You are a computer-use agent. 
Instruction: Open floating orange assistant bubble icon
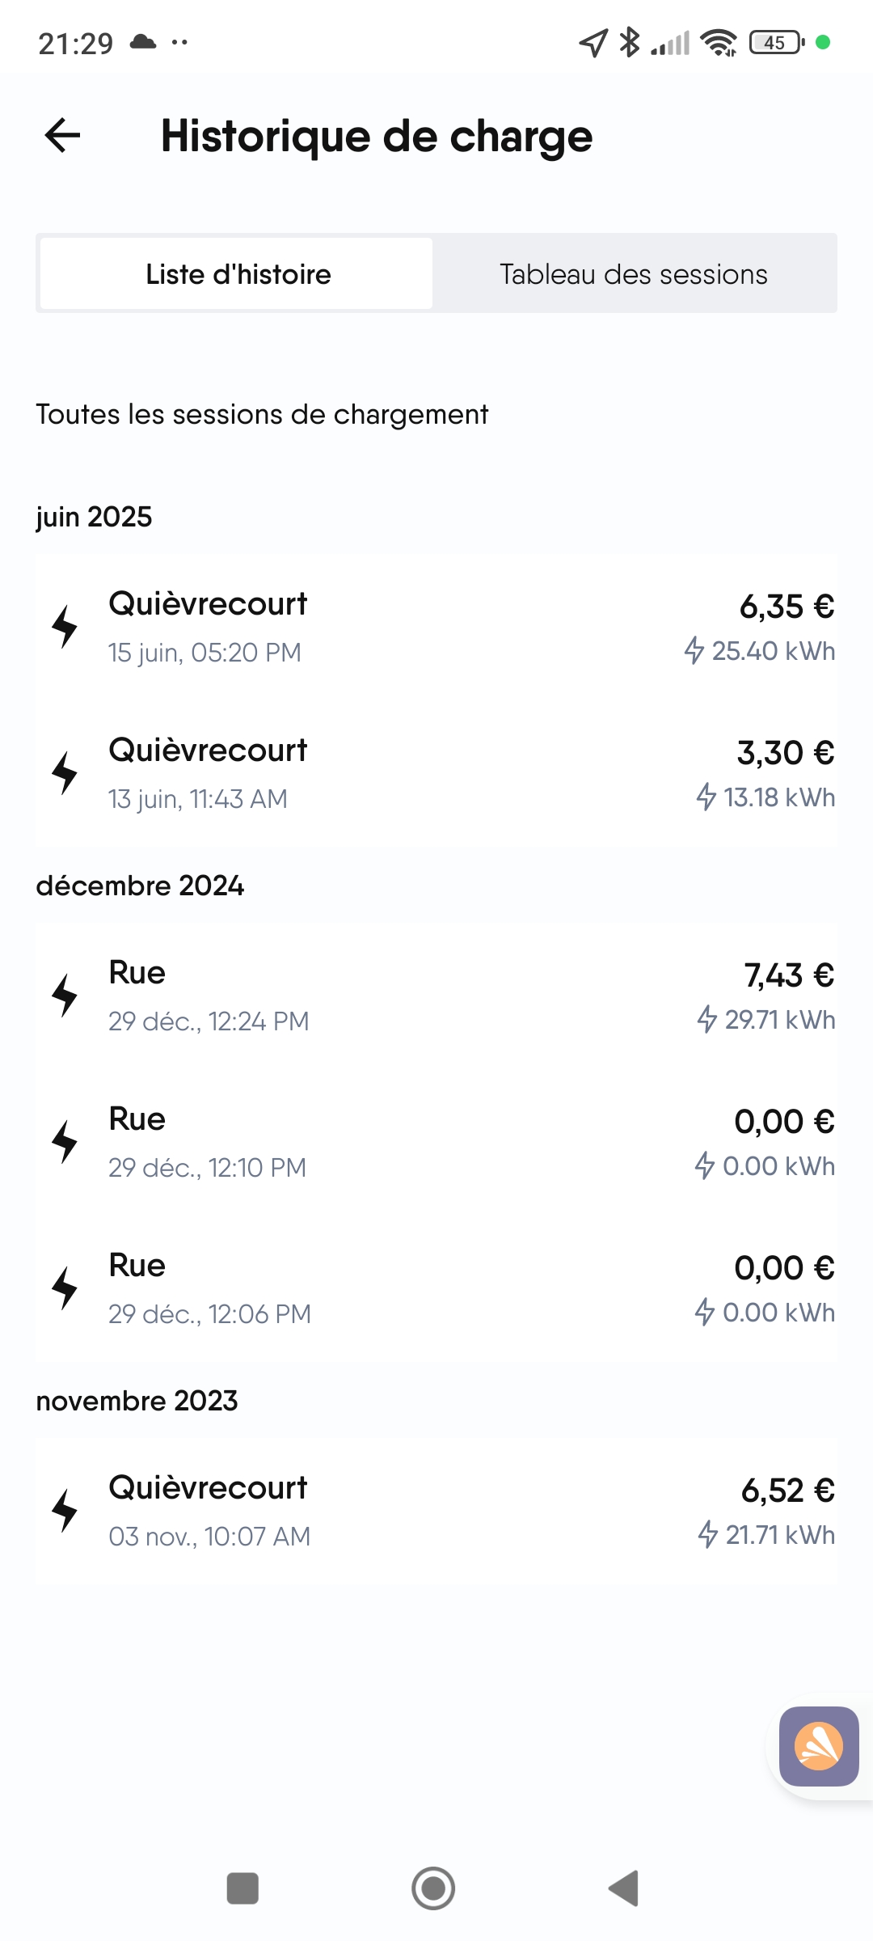[x=818, y=1746]
